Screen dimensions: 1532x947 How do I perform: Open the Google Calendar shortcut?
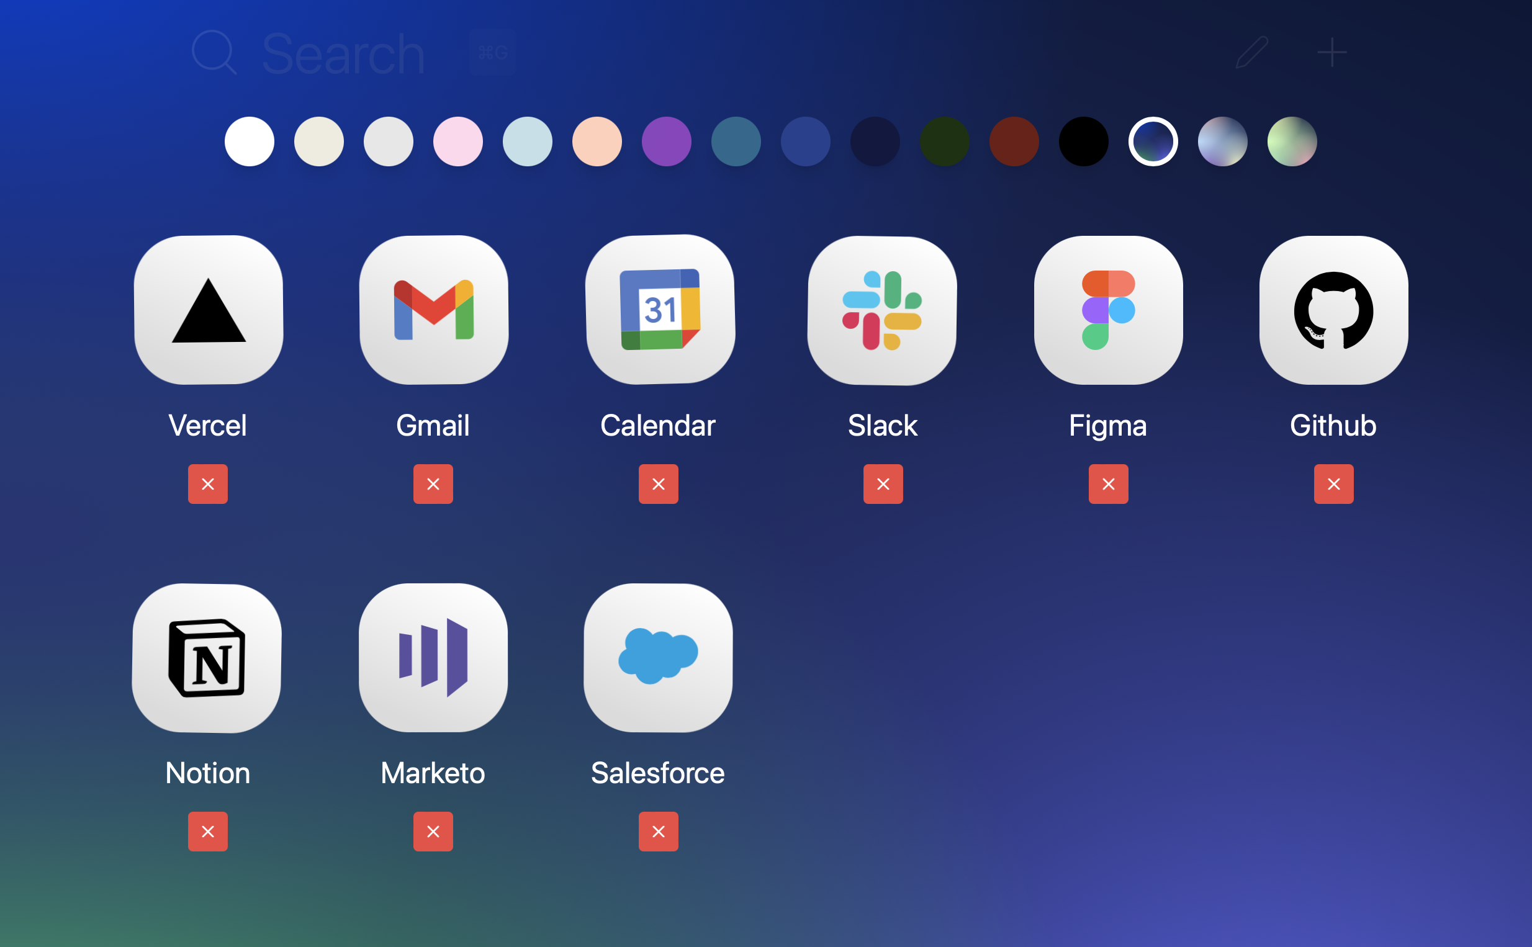[657, 312]
